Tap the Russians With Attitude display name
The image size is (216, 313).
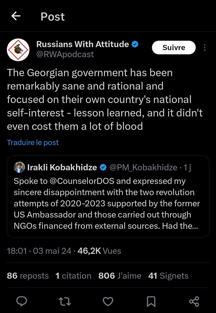click(x=82, y=44)
